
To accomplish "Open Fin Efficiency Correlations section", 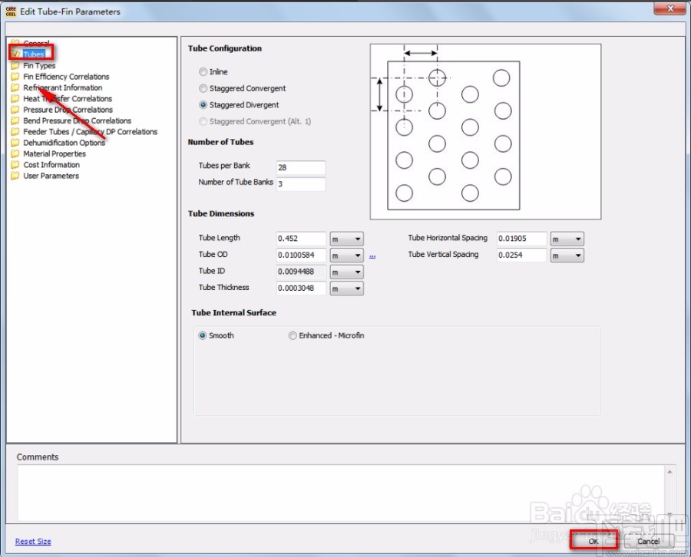I will pos(66,77).
